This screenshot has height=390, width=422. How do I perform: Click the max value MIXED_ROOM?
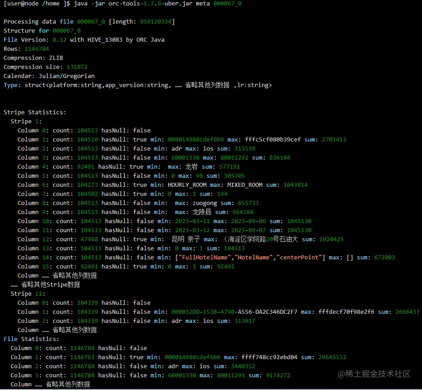point(245,185)
